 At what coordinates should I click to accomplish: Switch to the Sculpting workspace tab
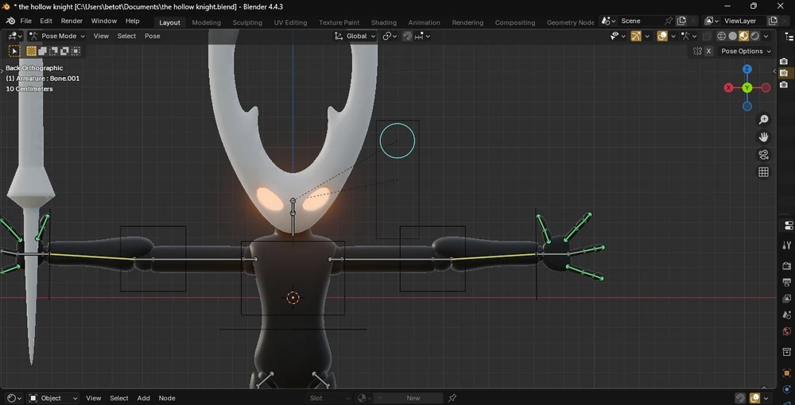coord(247,22)
